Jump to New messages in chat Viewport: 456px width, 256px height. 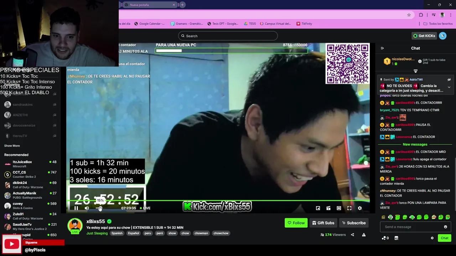click(415, 144)
